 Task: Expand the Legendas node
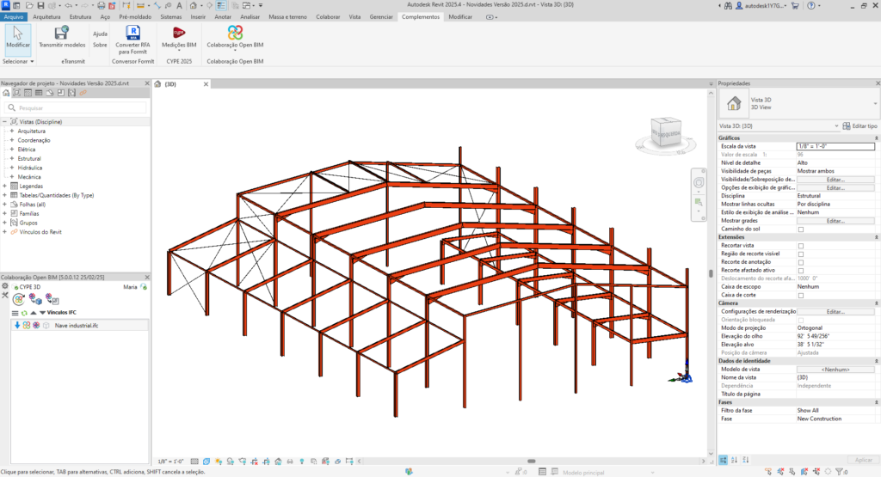[4, 186]
